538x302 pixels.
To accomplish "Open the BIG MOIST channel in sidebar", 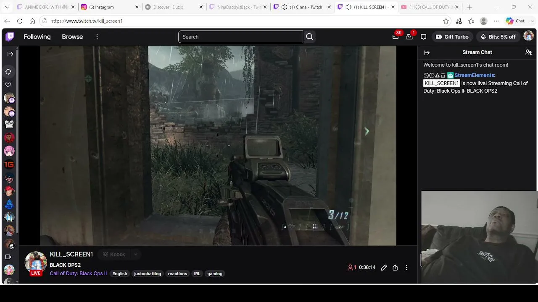I will (x=9, y=205).
